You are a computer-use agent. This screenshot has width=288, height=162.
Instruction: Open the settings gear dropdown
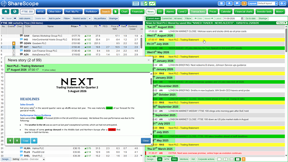[282, 4]
